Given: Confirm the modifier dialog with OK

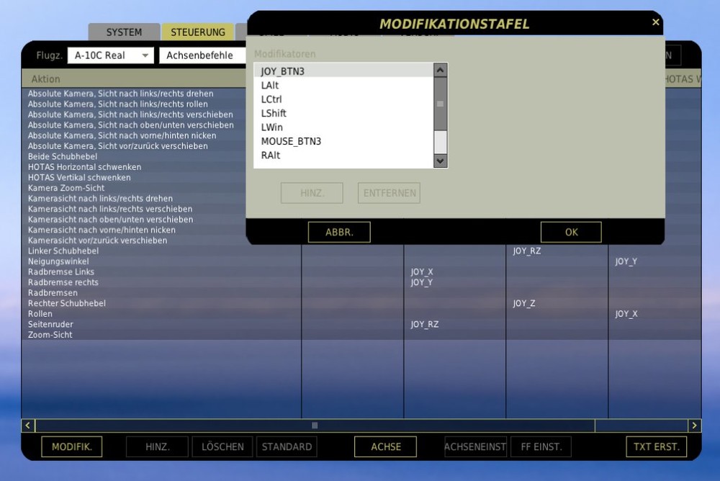Looking at the screenshot, I should [x=571, y=232].
